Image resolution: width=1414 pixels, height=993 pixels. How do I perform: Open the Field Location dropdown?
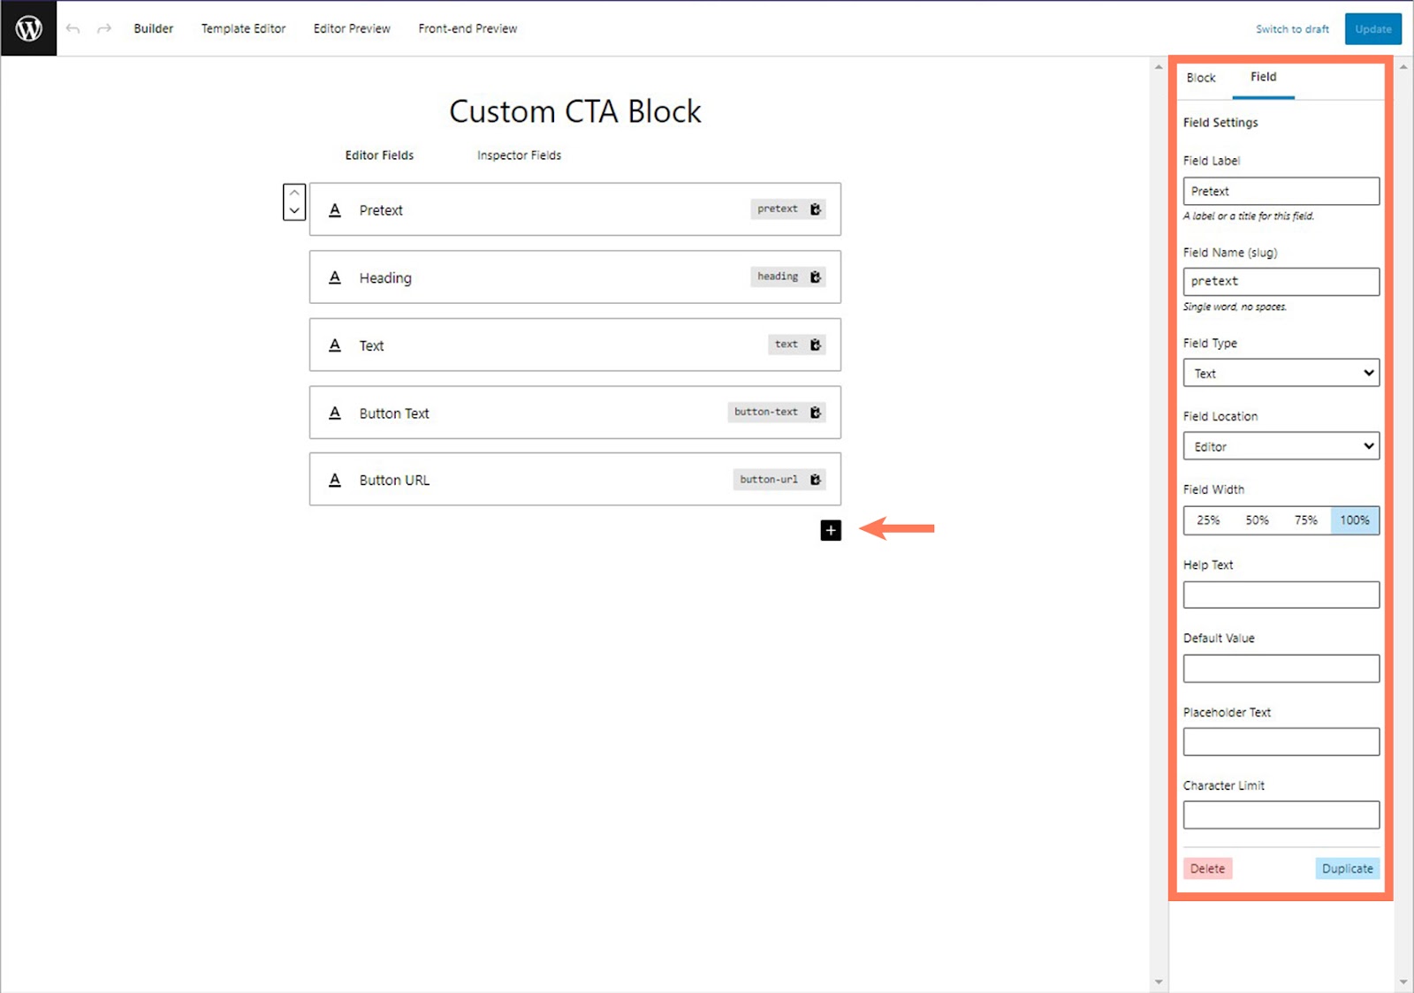point(1281,446)
